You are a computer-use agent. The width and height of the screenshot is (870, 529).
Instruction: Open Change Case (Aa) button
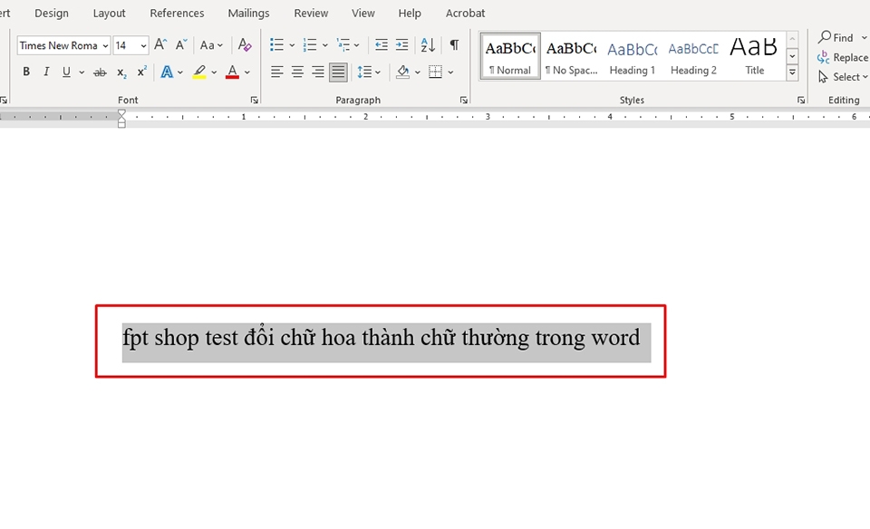(211, 45)
